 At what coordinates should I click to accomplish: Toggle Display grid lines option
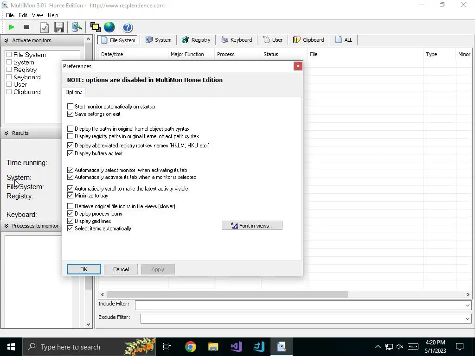[x=71, y=221]
